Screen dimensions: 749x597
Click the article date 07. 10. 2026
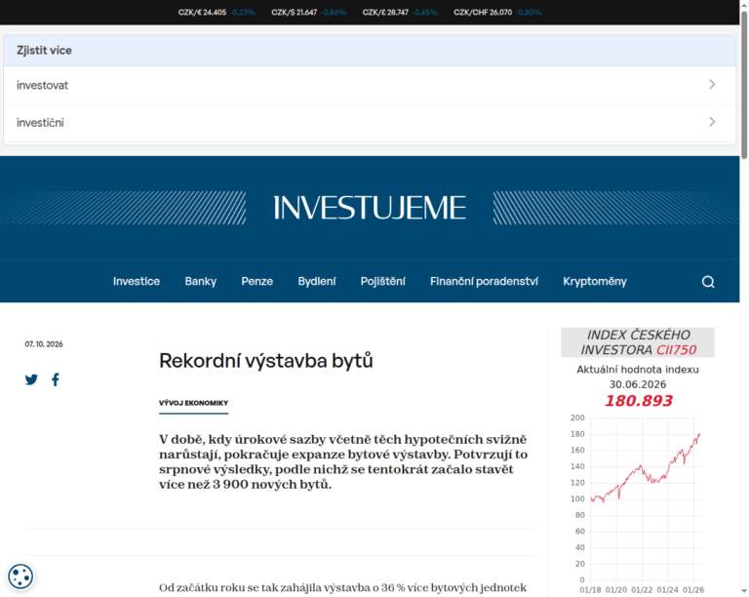pos(44,344)
